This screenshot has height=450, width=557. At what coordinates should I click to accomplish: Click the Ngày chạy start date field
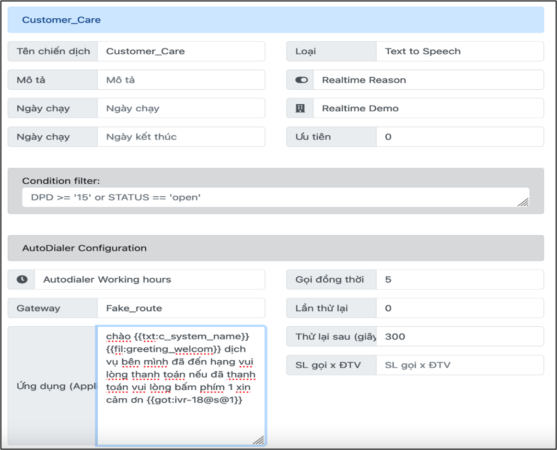(181, 108)
